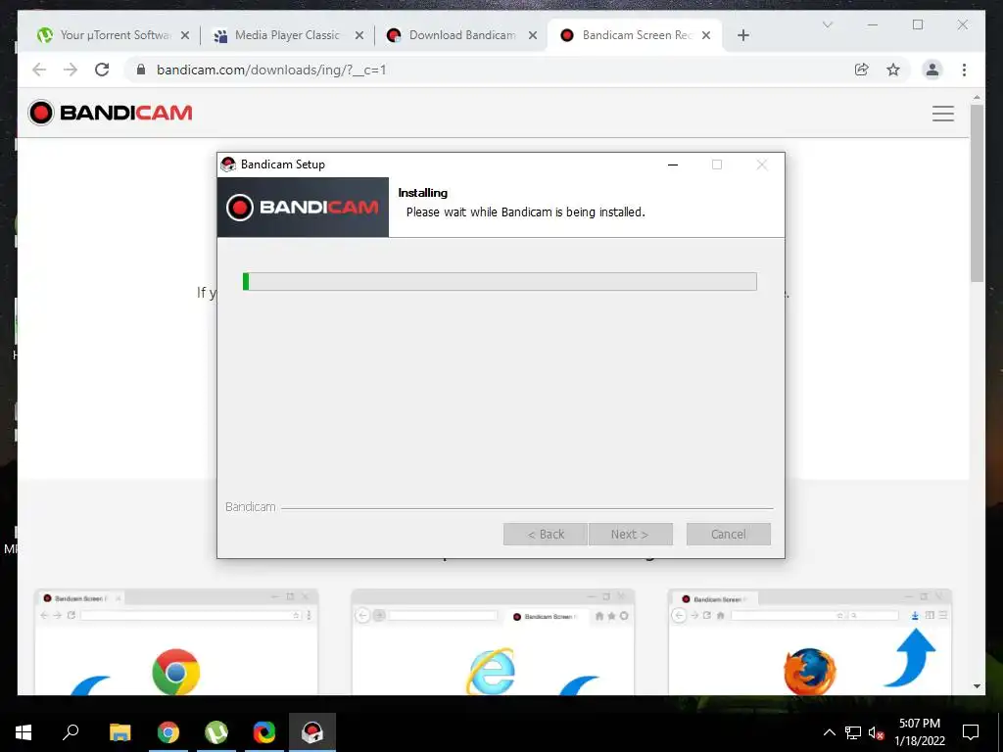Switch to the Download Bandicam tab
Image resolution: width=1003 pixels, height=752 pixels.
coord(461,35)
